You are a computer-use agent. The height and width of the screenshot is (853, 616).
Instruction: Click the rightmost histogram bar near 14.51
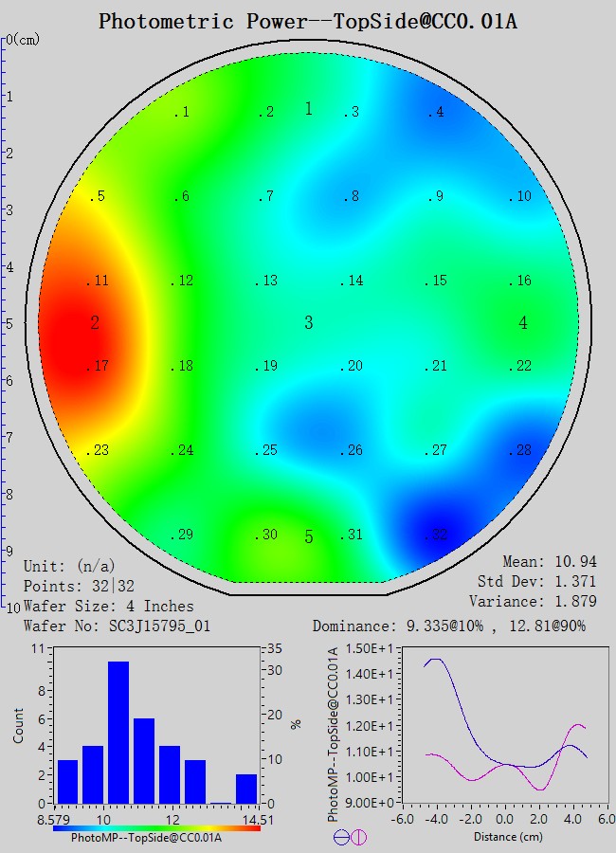click(246, 789)
